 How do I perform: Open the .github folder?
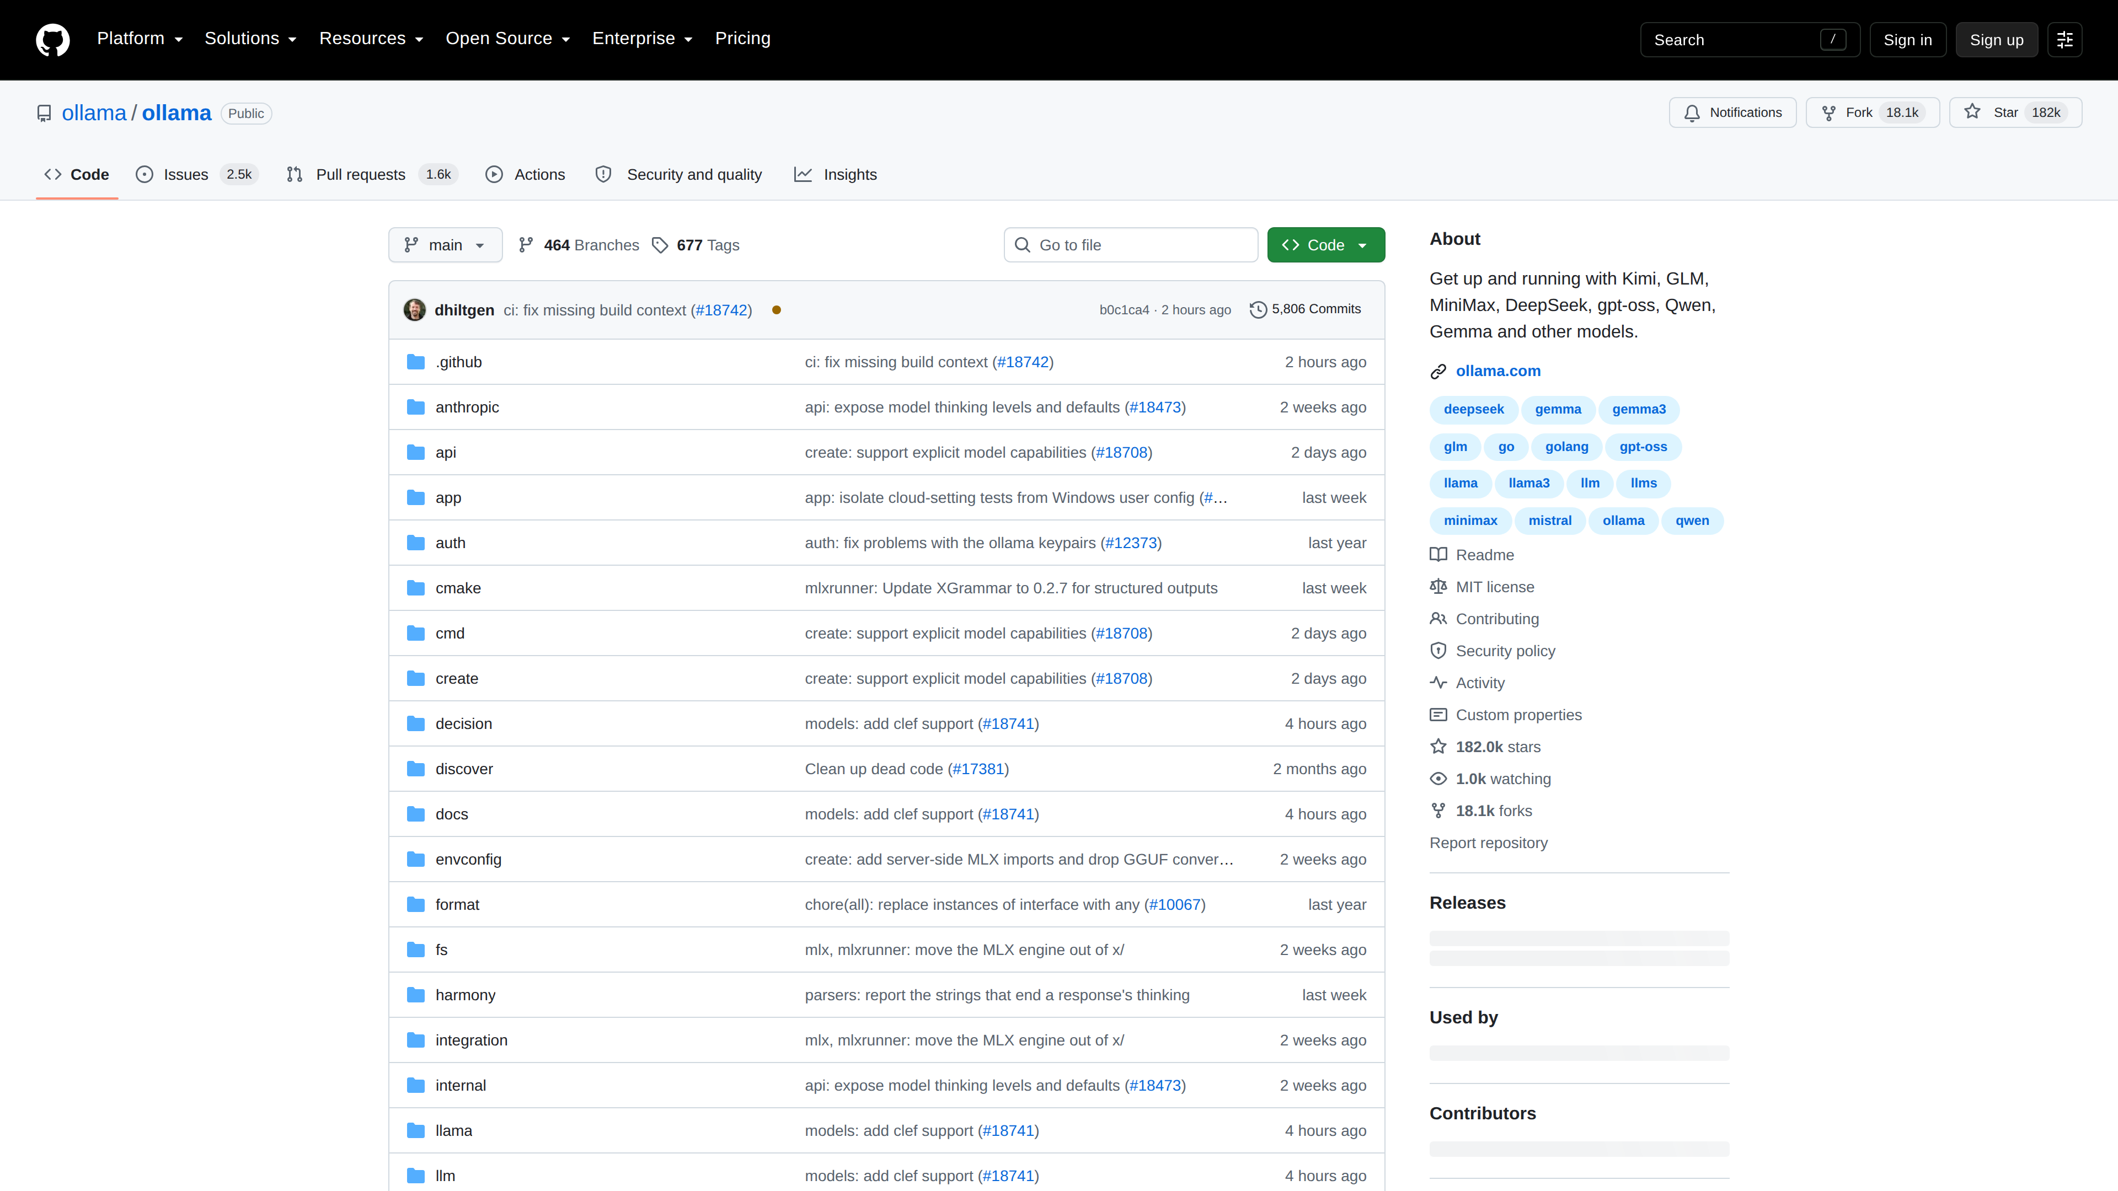[x=459, y=362]
